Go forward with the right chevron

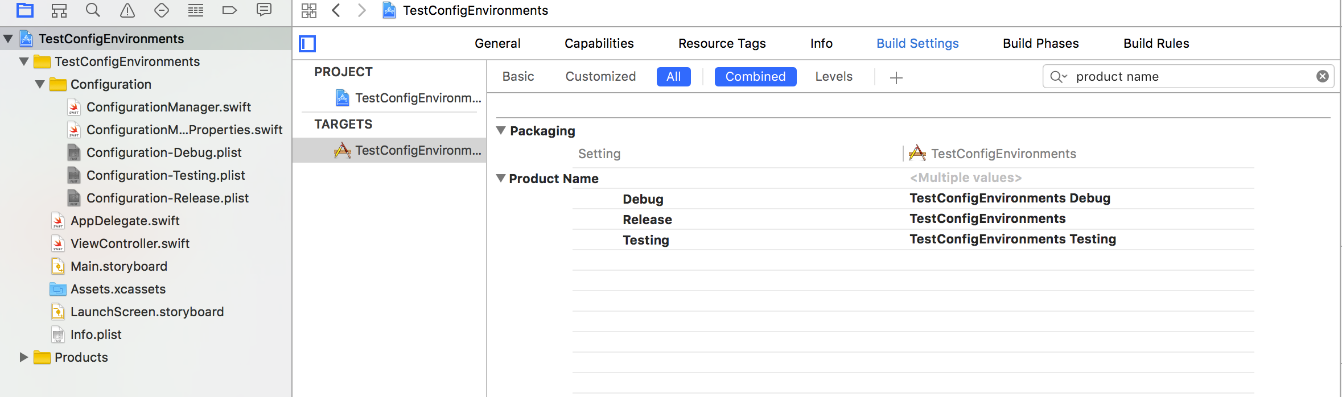click(x=361, y=10)
